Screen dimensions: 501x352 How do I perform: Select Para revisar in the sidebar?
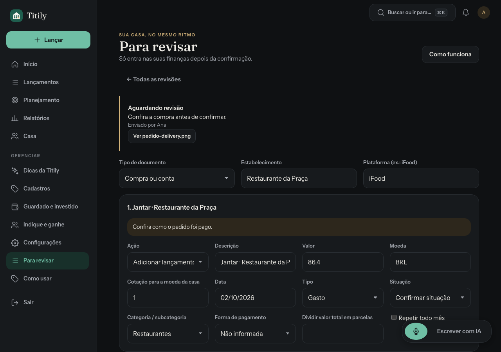pos(47,261)
